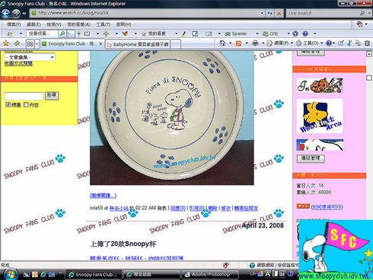
Task: Open the address bar URL history dropdown
Action: click(262, 13)
